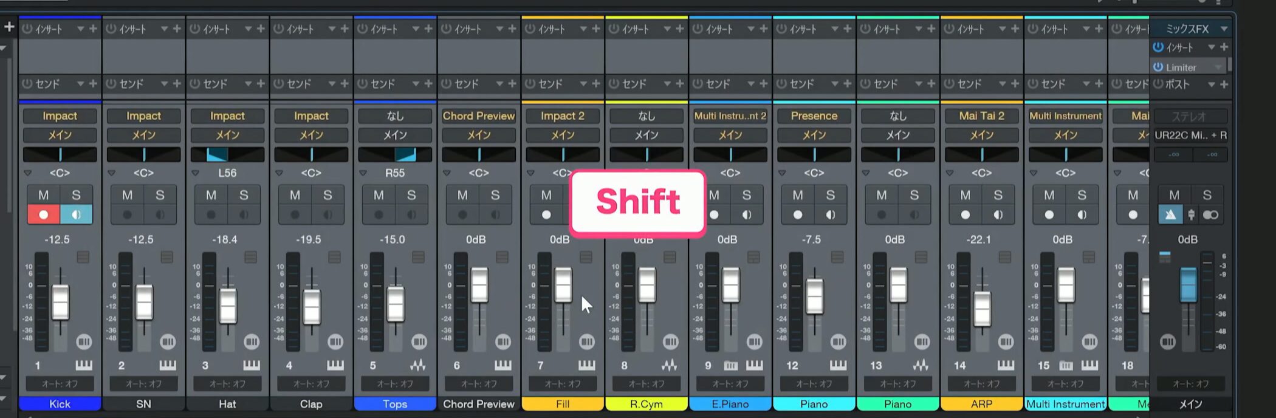Select the R.Cym channel name label
Screen dimensions: 1276x418
pyautogui.click(x=647, y=404)
